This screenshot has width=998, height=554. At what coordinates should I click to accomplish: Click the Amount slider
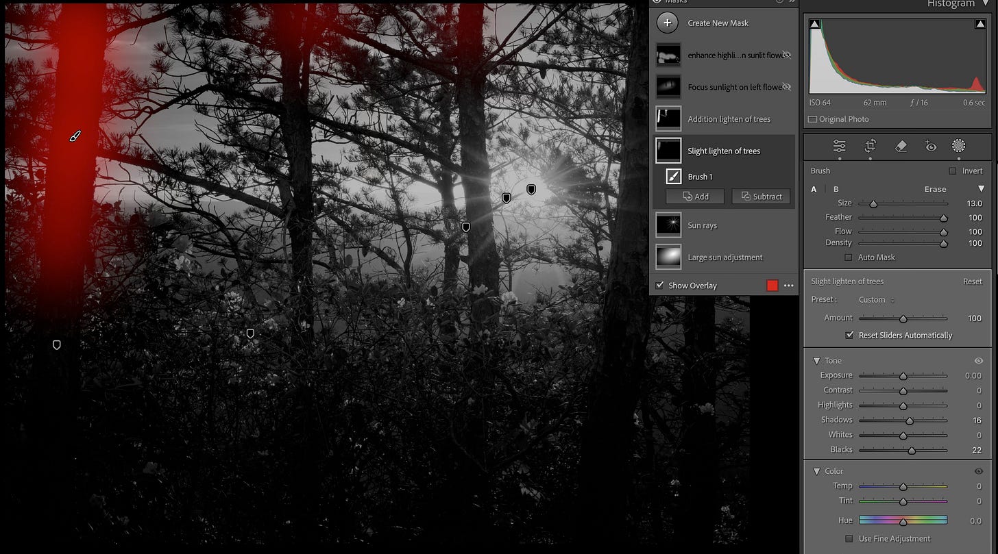(x=903, y=318)
